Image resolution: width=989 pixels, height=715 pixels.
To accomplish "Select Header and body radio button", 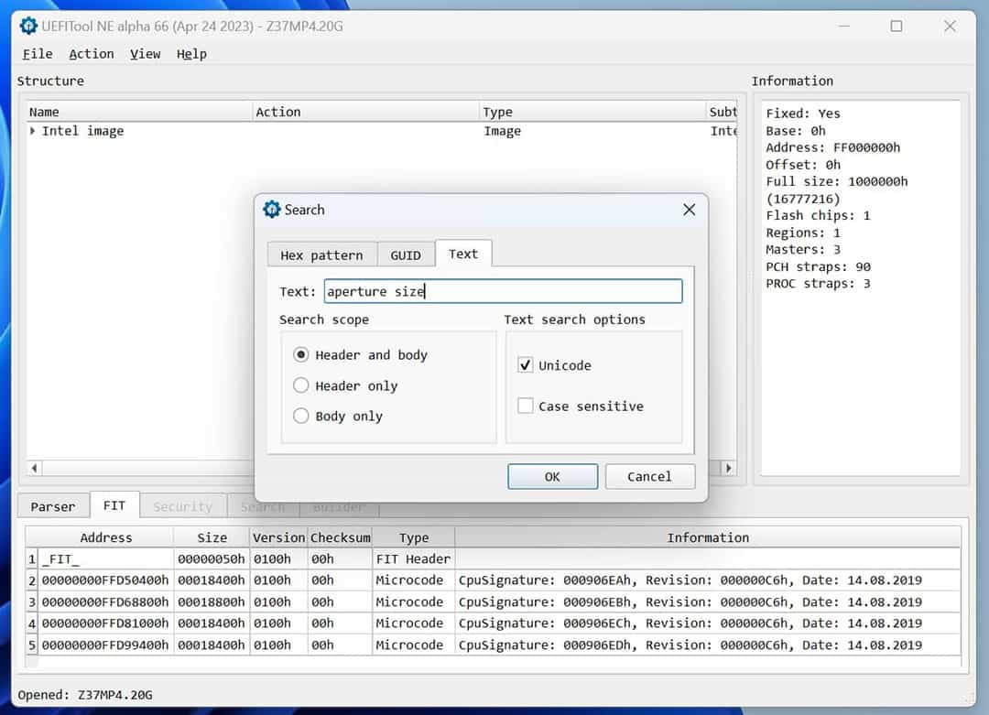I will (x=301, y=355).
